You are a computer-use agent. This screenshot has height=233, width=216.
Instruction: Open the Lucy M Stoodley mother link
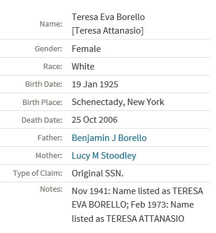(x=104, y=156)
